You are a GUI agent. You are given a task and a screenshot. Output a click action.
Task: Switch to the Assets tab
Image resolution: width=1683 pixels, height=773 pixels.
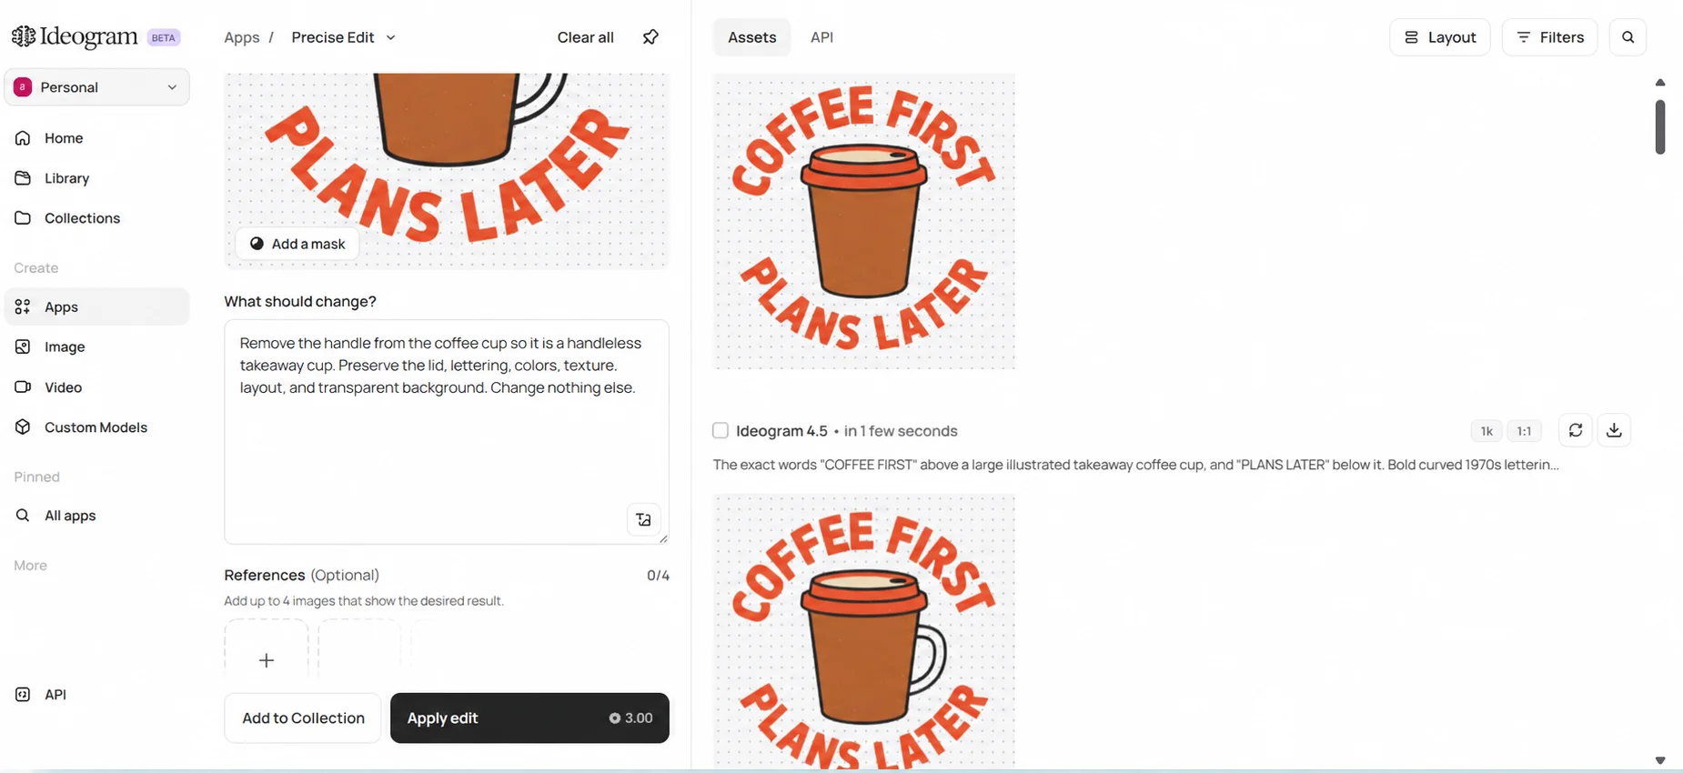pyautogui.click(x=752, y=37)
